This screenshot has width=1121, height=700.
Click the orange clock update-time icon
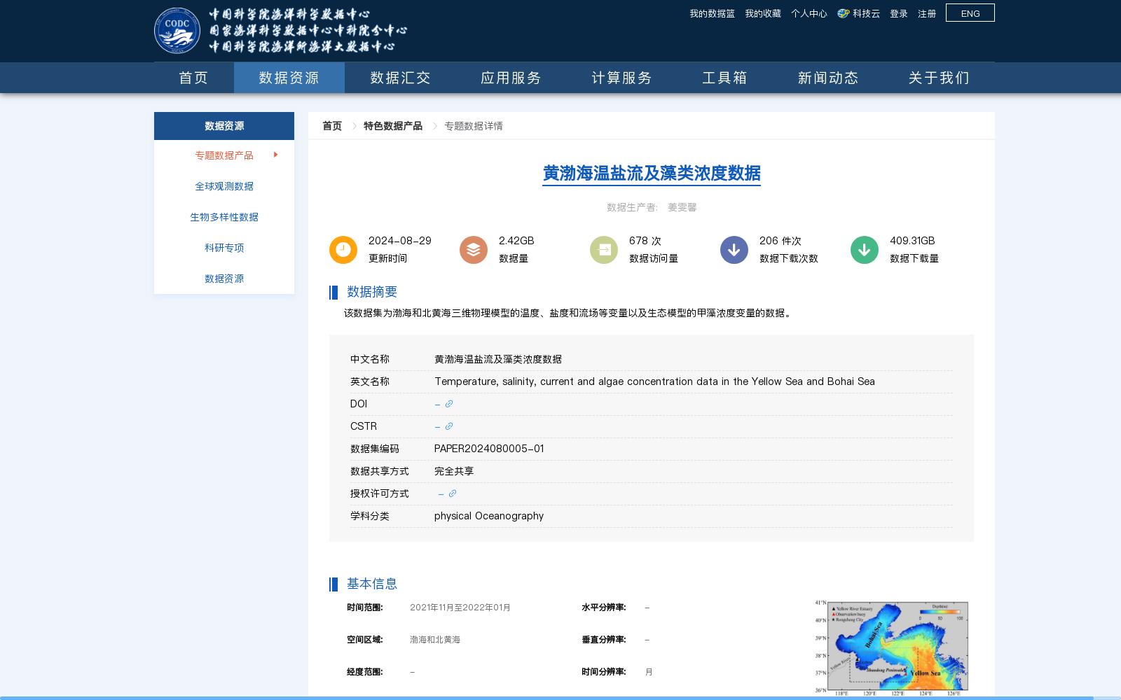[343, 250]
